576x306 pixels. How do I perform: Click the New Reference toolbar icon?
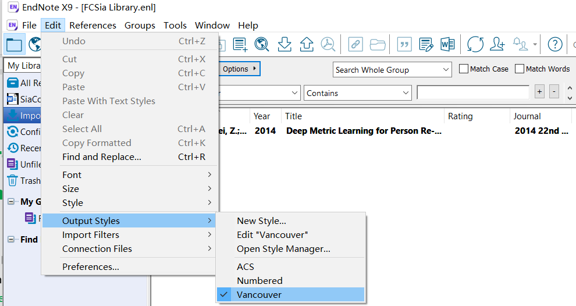(240, 44)
